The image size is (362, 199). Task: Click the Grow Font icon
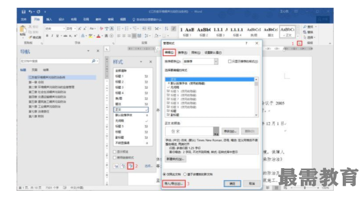tap(79, 29)
